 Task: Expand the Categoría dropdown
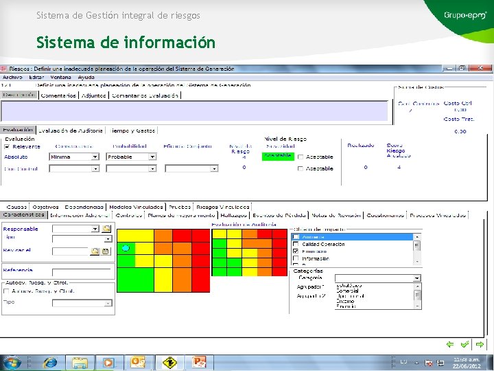(417, 278)
